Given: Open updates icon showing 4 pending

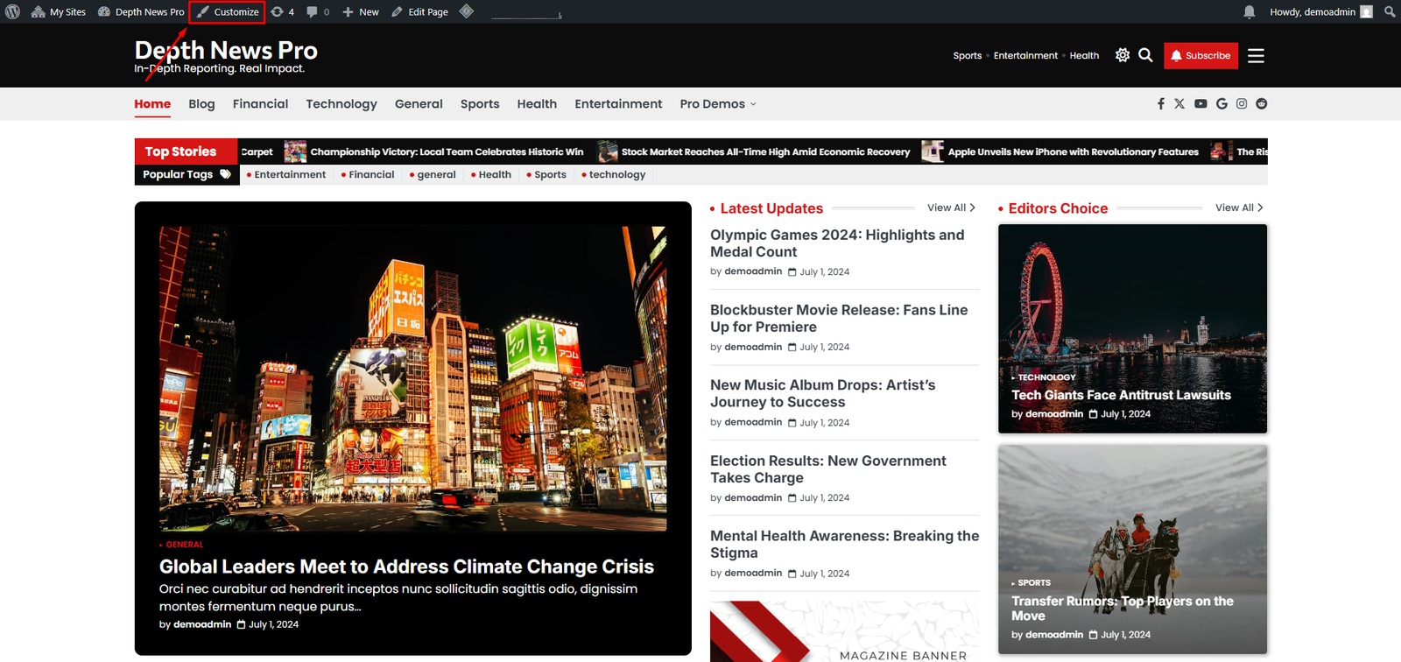Looking at the screenshot, I should 282,11.
